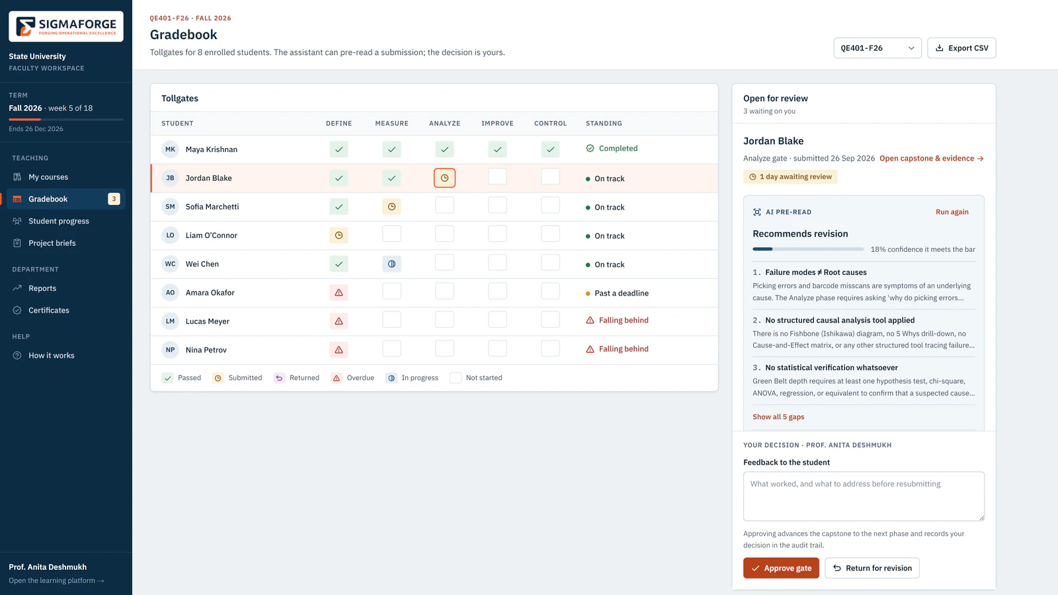The height and width of the screenshot is (595, 1058).
Task: Click the AI pre-read scan icon
Action: point(757,212)
